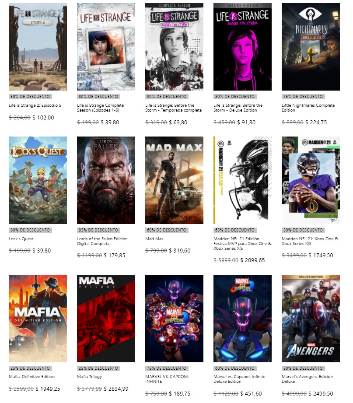Click Lock's Quest cover image
Screen dimensions: 353x403
tap(38, 180)
